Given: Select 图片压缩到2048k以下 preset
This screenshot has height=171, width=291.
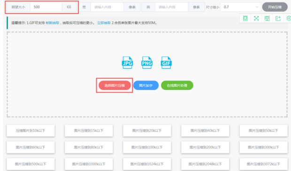Looking at the screenshot, I should (205, 164).
